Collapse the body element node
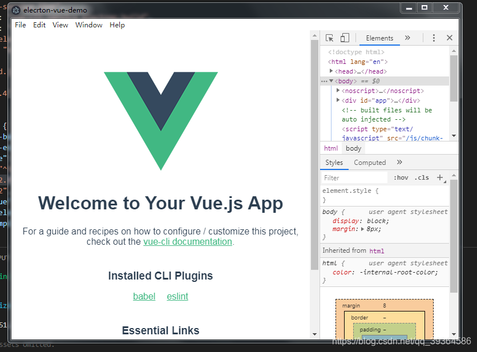This screenshot has width=477, height=352. click(332, 80)
